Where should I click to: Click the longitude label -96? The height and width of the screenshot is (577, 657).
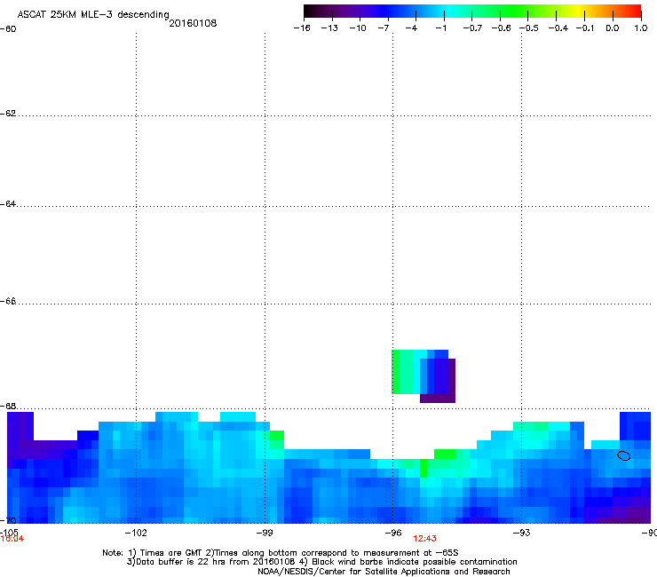(x=393, y=533)
